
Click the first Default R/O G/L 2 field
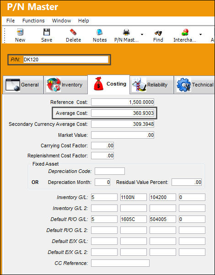(104, 230)
